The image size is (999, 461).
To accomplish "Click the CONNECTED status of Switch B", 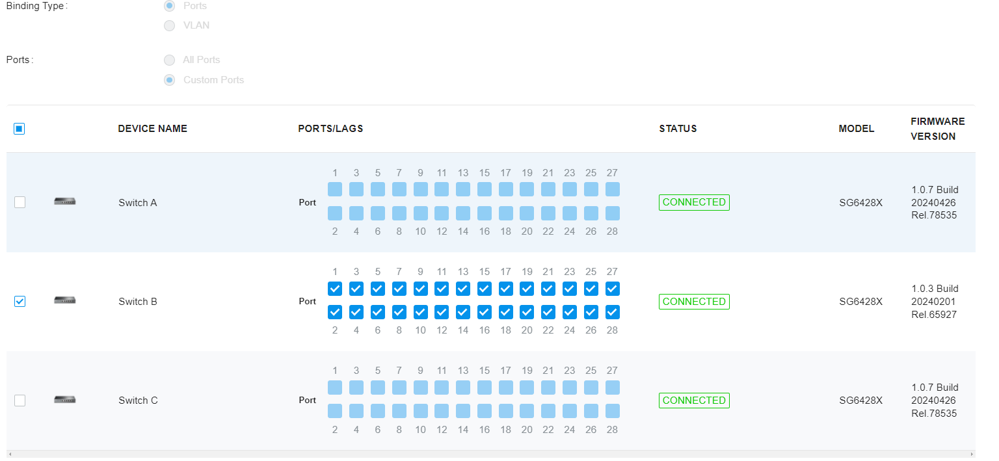I will [694, 301].
